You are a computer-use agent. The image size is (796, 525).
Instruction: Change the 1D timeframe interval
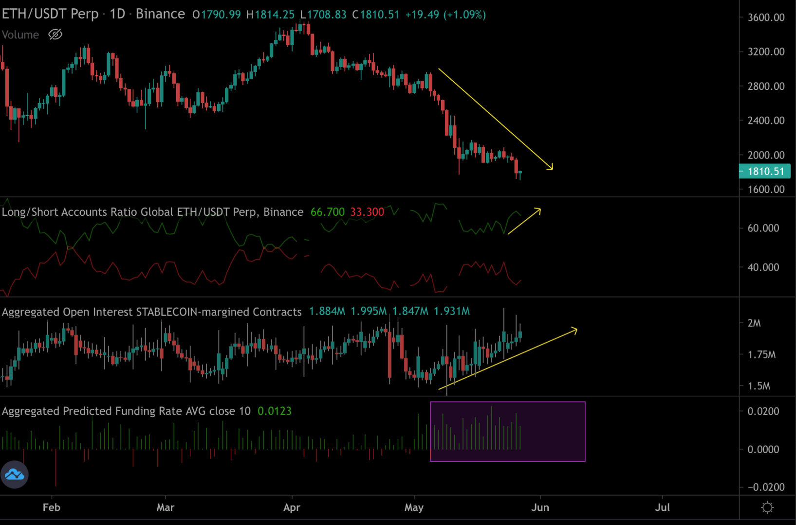pos(117,14)
